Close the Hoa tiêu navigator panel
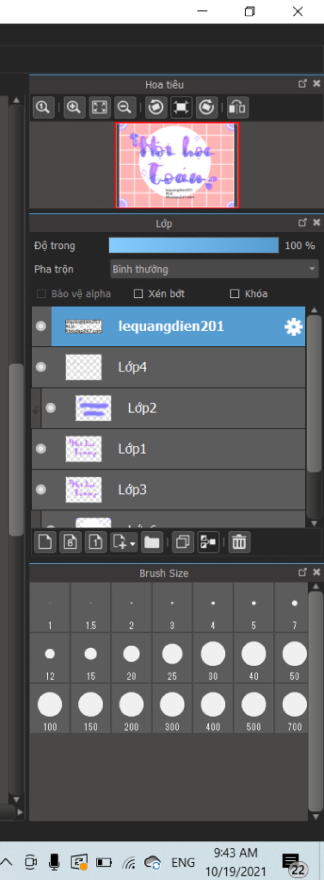The height and width of the screenshot is (880, 324). (x=316, y=84)
